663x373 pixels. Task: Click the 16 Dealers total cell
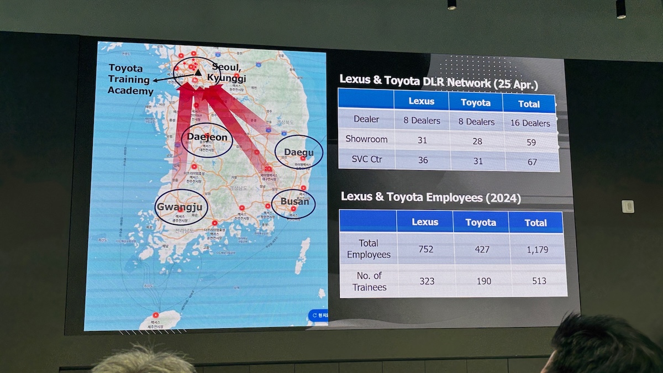pos(529,123)
